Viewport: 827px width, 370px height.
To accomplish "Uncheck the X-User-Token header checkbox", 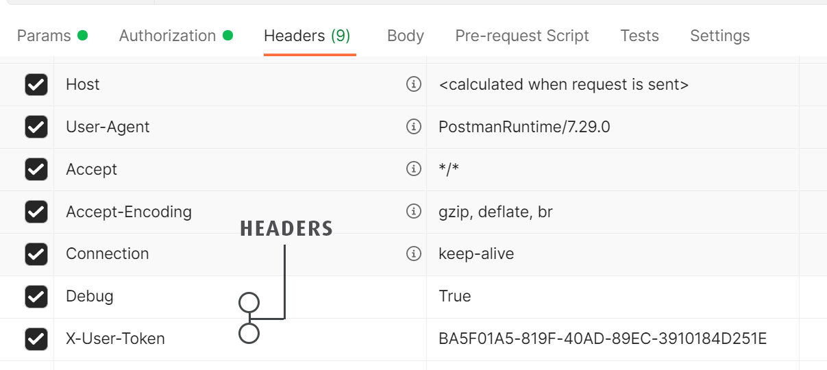I will tap(36, 338).
